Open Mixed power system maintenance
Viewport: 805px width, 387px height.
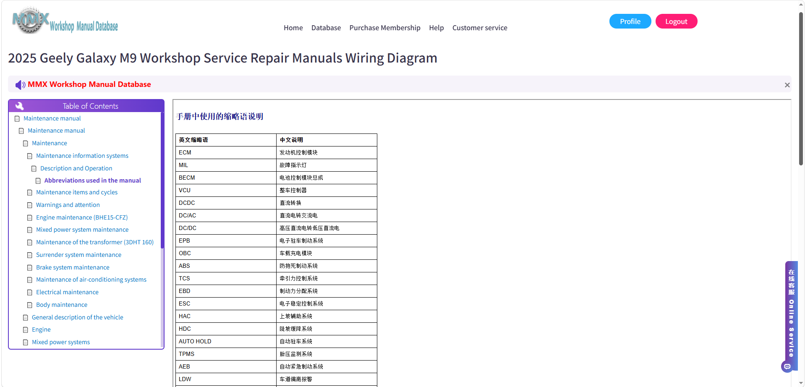coord(82,230)
